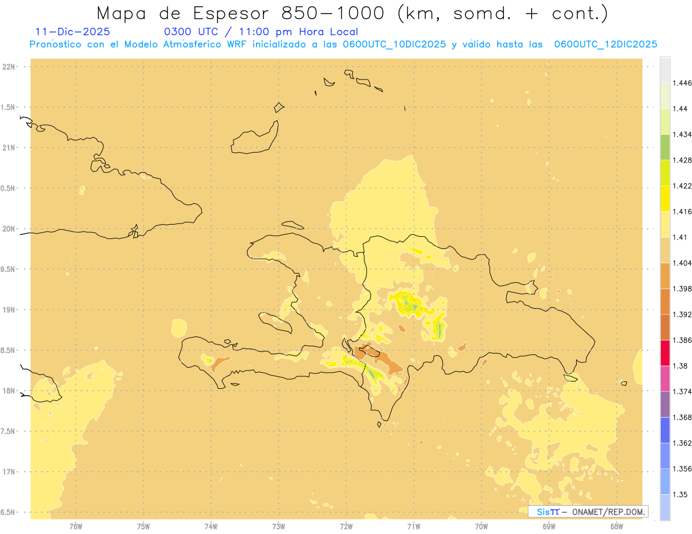This screenshot has height=534, width=692.
Task: Click the 1.446 value on the color scale
Action: point(683,83)
